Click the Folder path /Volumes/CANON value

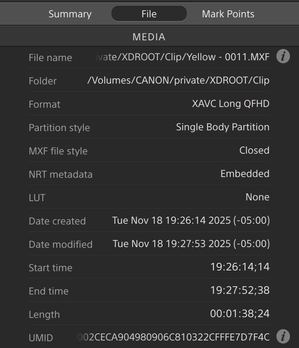(x=178, y=81)
